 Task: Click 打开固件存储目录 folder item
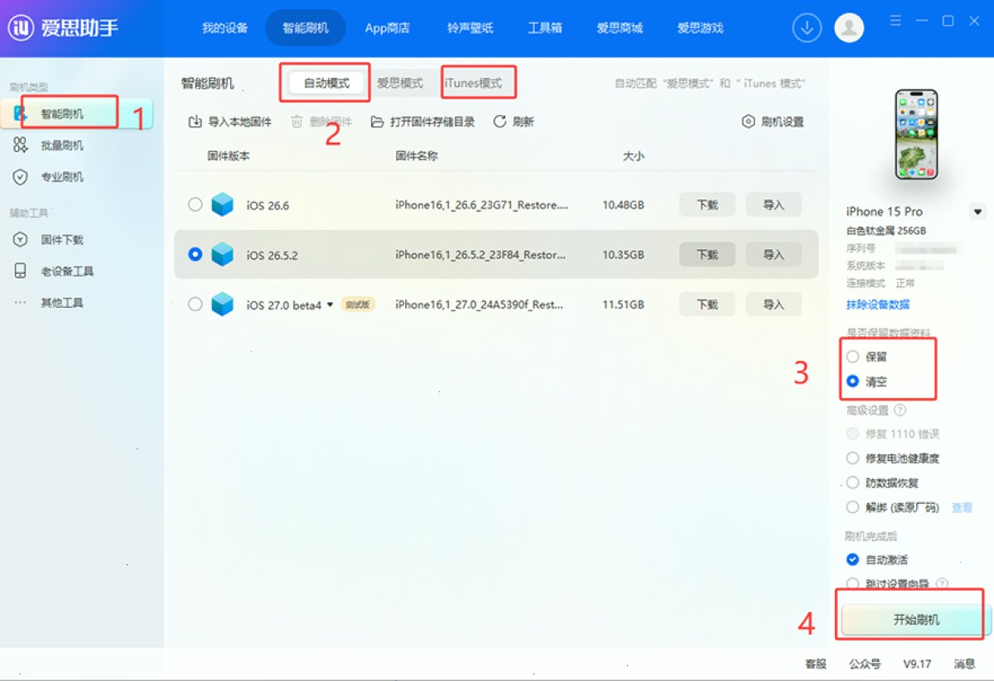point(422,122)
